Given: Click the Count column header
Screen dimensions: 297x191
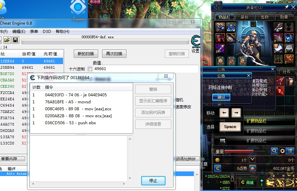Looking at the screenshot, I should 37,87.
